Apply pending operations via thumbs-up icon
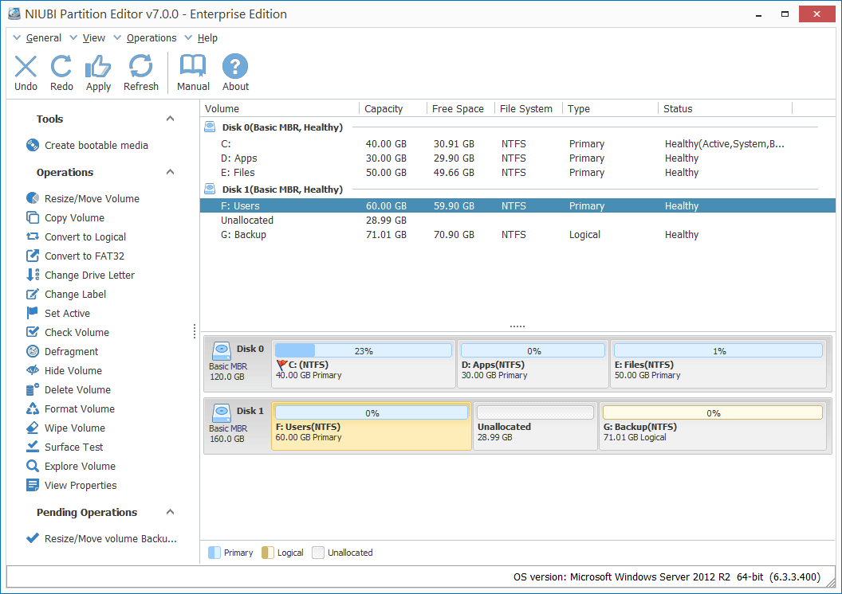The width and height of the screenshot is (842, 594). 98,66
